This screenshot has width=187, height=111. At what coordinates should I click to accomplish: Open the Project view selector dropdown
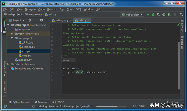[17, 20]
